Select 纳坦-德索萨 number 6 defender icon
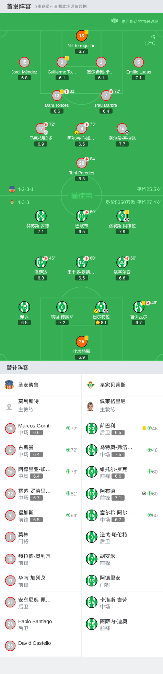Screen dimensions: 163x674 pos(62,307)
